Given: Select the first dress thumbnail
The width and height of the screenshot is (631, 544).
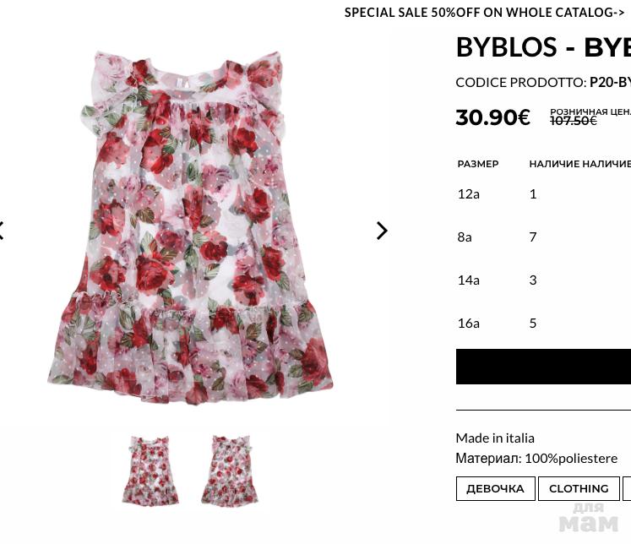Looking at the screenshot, I should 150,471.
